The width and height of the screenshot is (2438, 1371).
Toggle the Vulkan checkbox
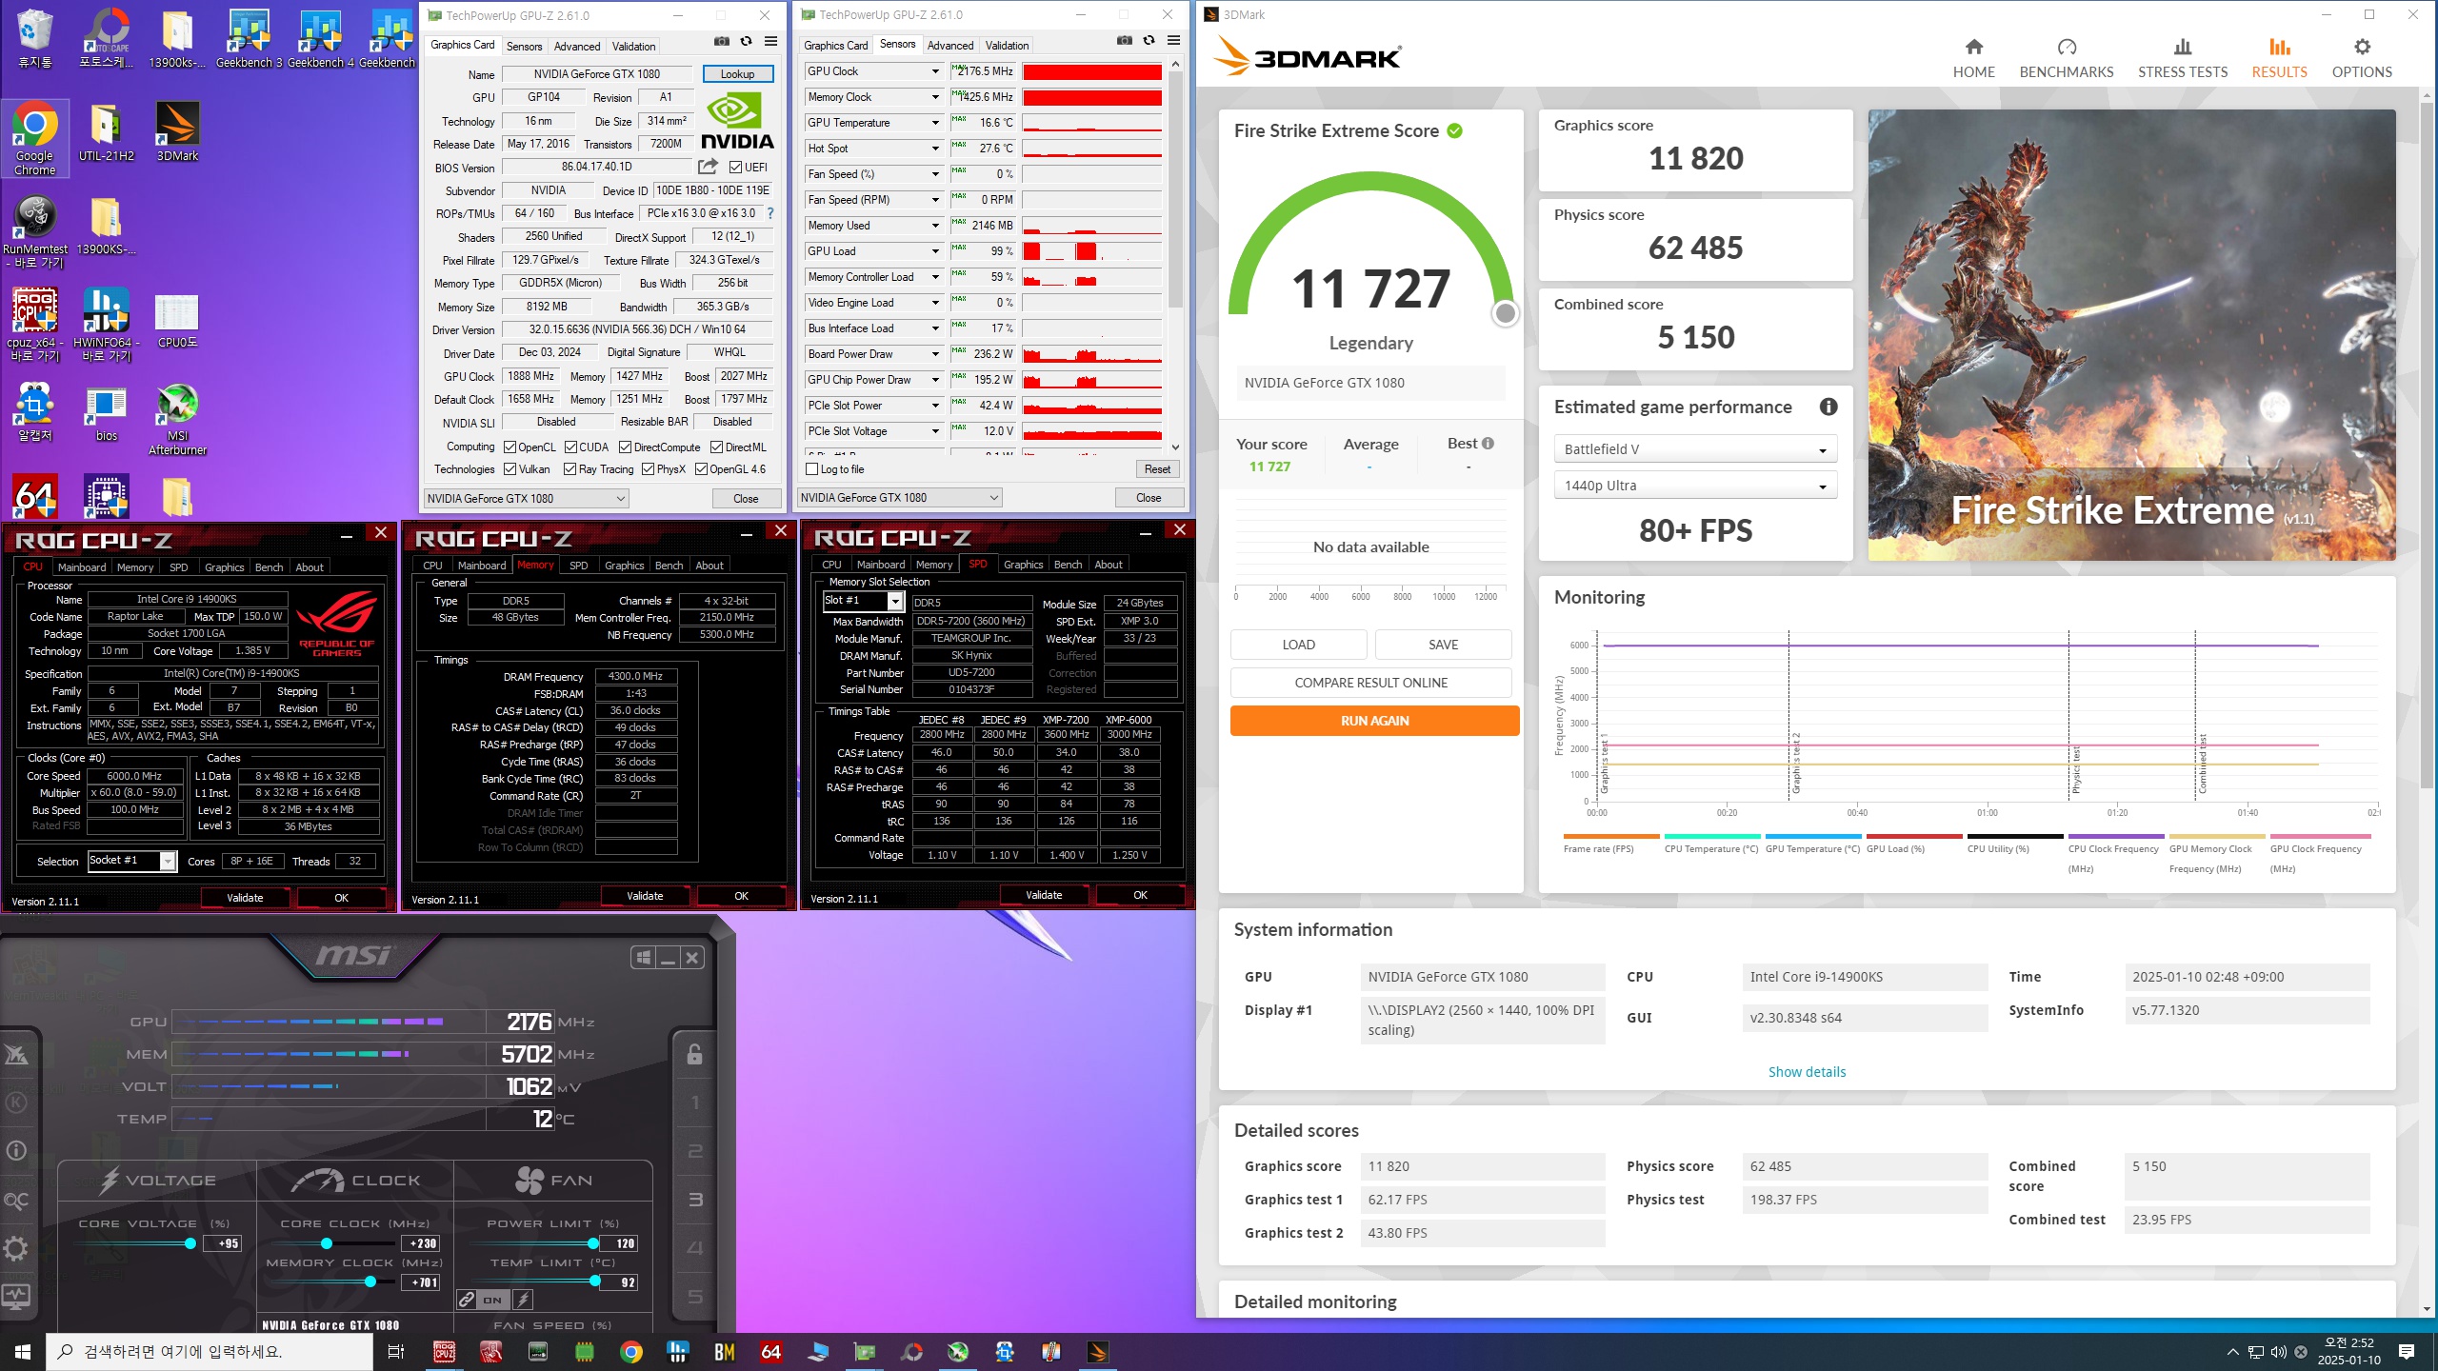tap(510, 468)
